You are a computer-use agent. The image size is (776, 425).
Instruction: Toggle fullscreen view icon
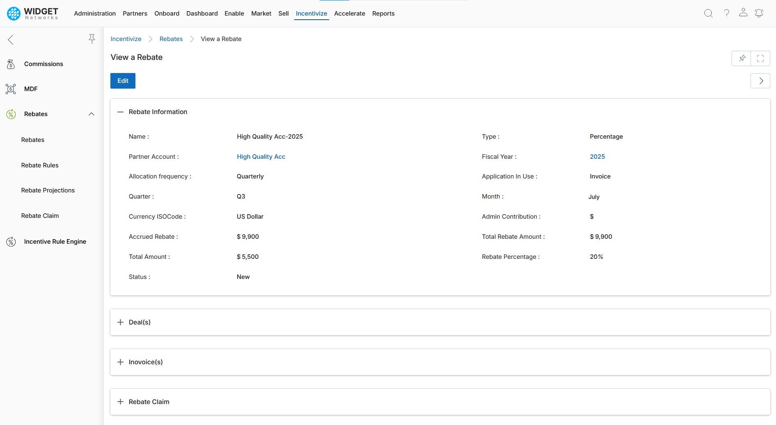pyautogui.click(x=760, y=58)
